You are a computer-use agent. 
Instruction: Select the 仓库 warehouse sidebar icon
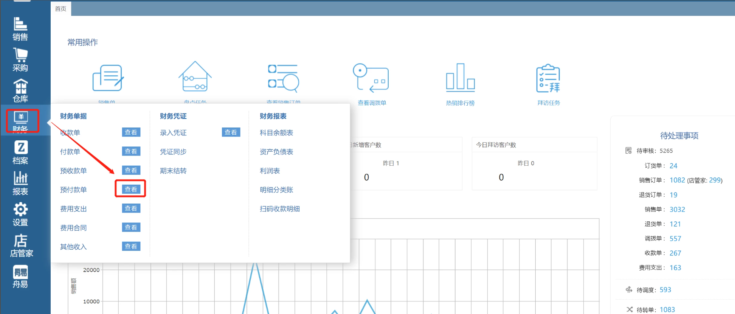[x=20, y=91]
